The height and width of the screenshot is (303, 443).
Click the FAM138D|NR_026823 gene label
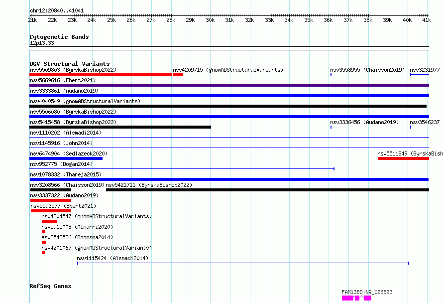tap(367, 292)
